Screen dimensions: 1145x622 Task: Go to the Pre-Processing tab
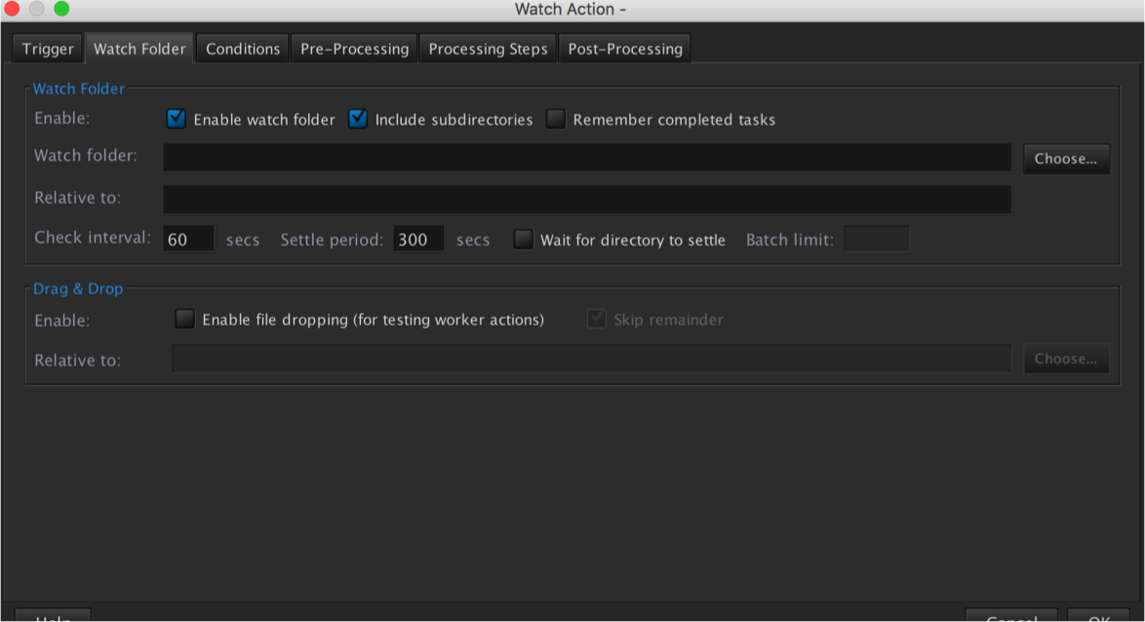coord(354,49)
